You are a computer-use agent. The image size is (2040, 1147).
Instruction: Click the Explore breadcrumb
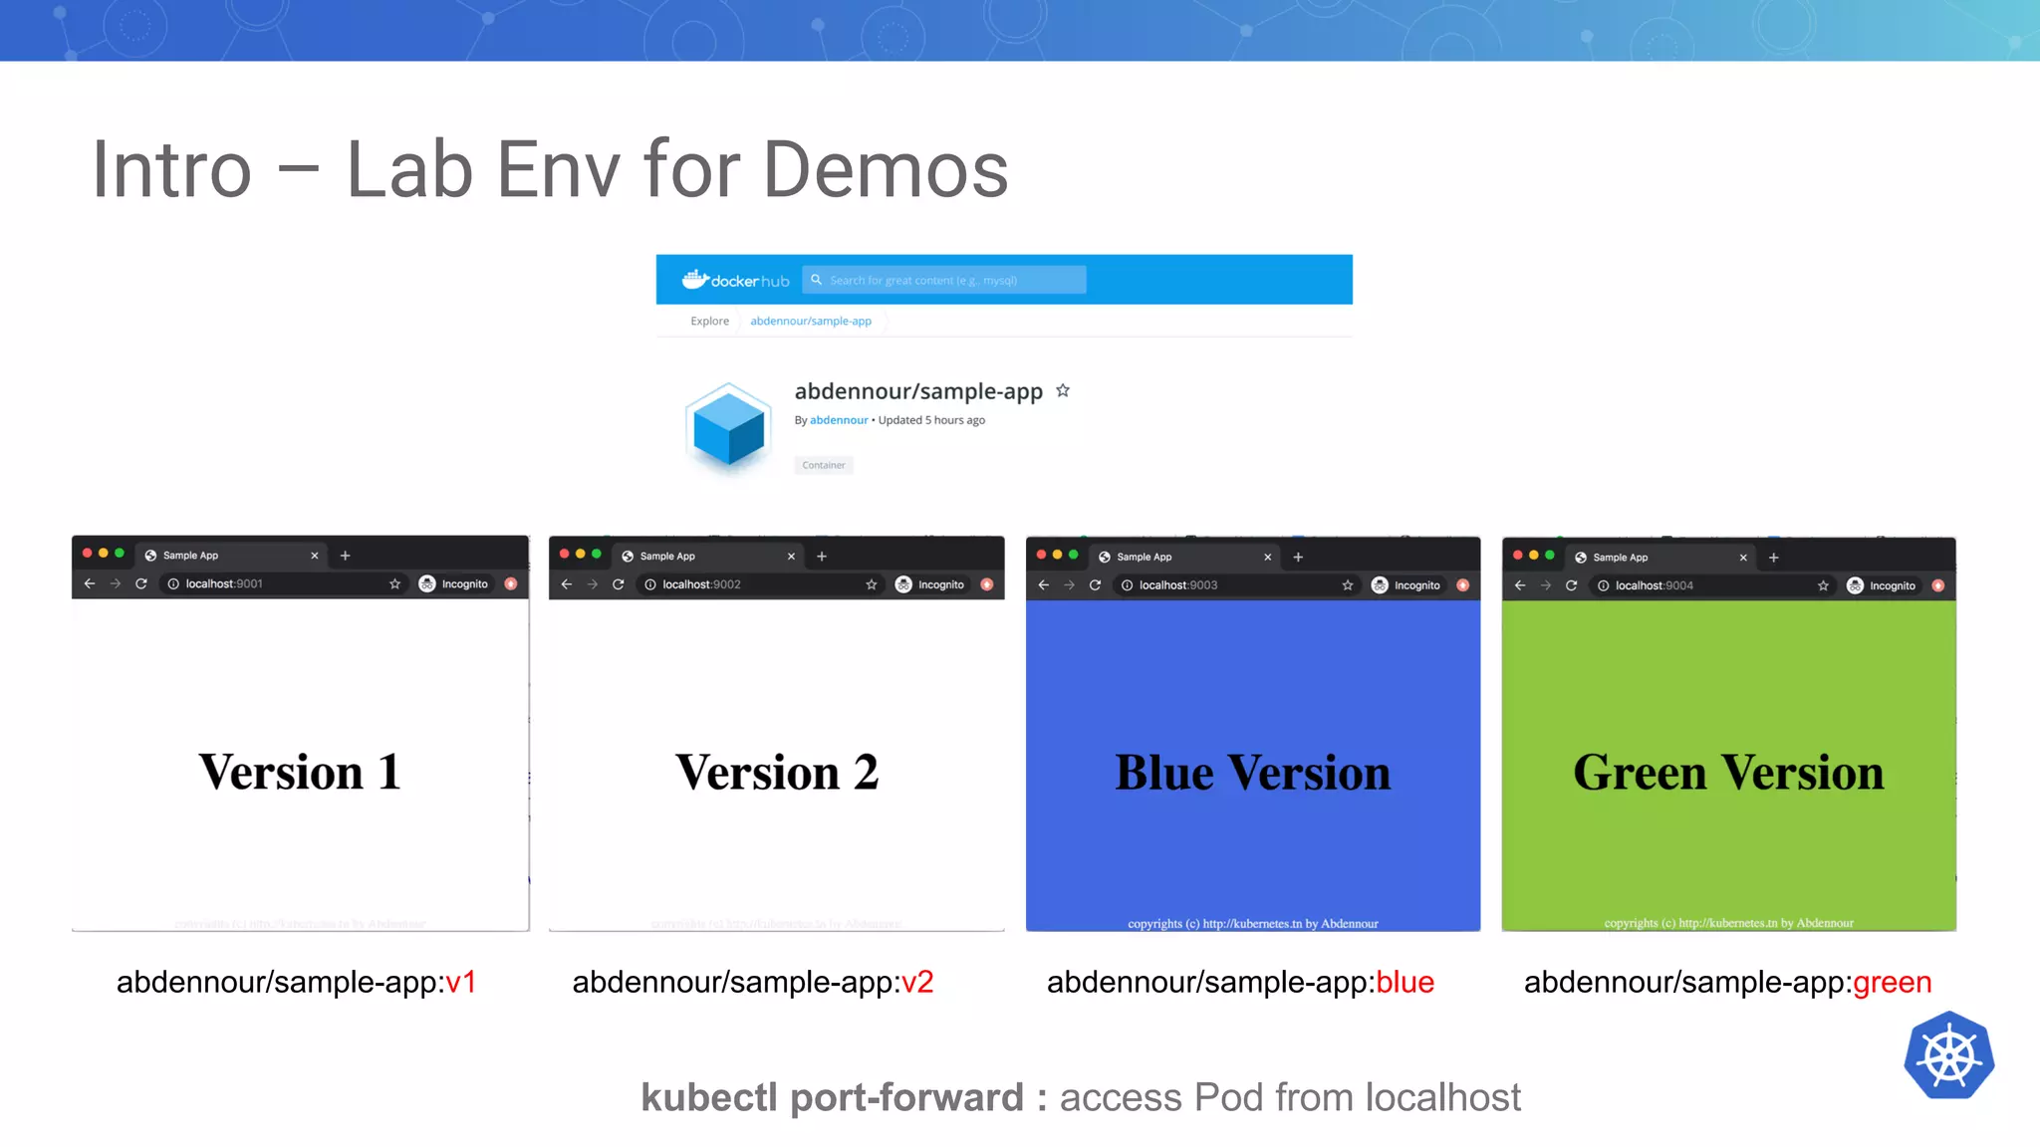[709, 321]
